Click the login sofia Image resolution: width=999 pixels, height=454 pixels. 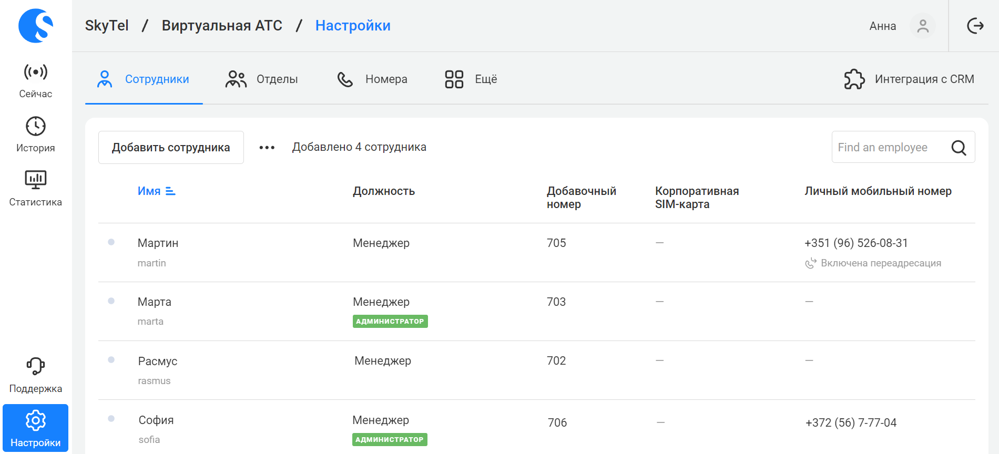[149, 440]
